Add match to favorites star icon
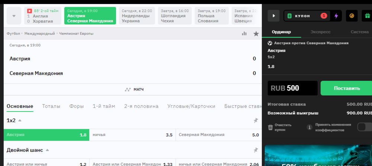Image resolution: width=372 pixels, height=166 pixels. click(256, 34)
